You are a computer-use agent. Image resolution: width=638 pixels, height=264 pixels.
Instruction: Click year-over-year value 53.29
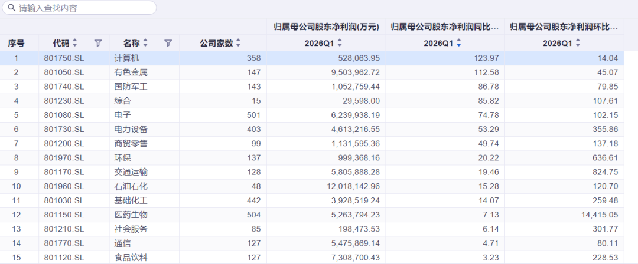[490, 129]
